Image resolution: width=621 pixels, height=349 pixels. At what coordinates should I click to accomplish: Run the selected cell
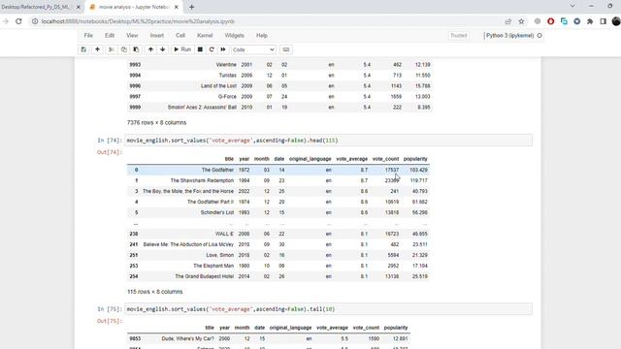pyautogui.click(x=182, y=49)
